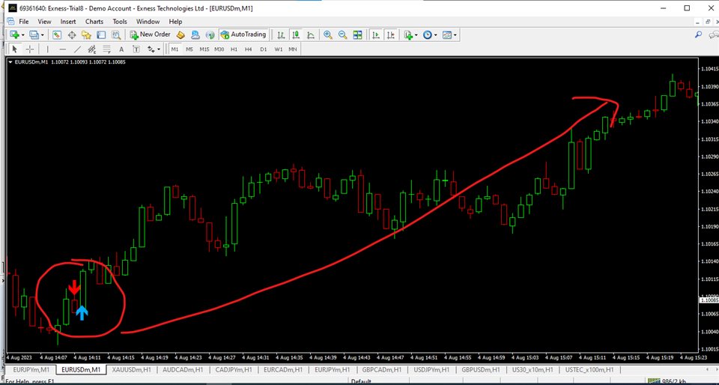Click the search magnifier icon

coord(698,35)
